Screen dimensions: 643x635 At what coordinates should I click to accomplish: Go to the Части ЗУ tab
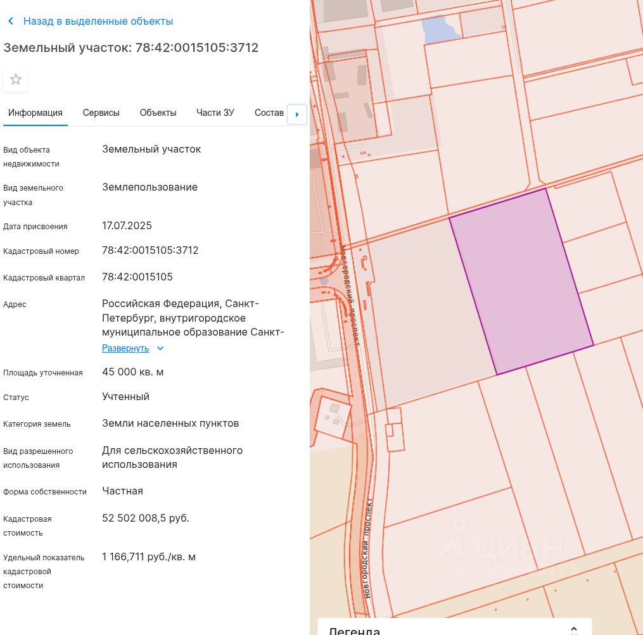(x=215, y=113)
